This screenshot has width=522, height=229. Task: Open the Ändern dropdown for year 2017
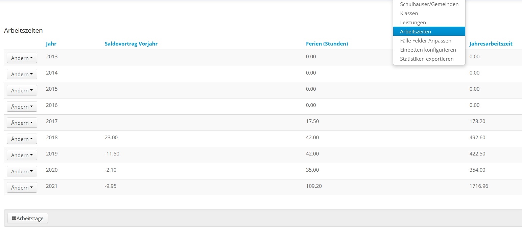pyautogui.click(x=22, y=123)
